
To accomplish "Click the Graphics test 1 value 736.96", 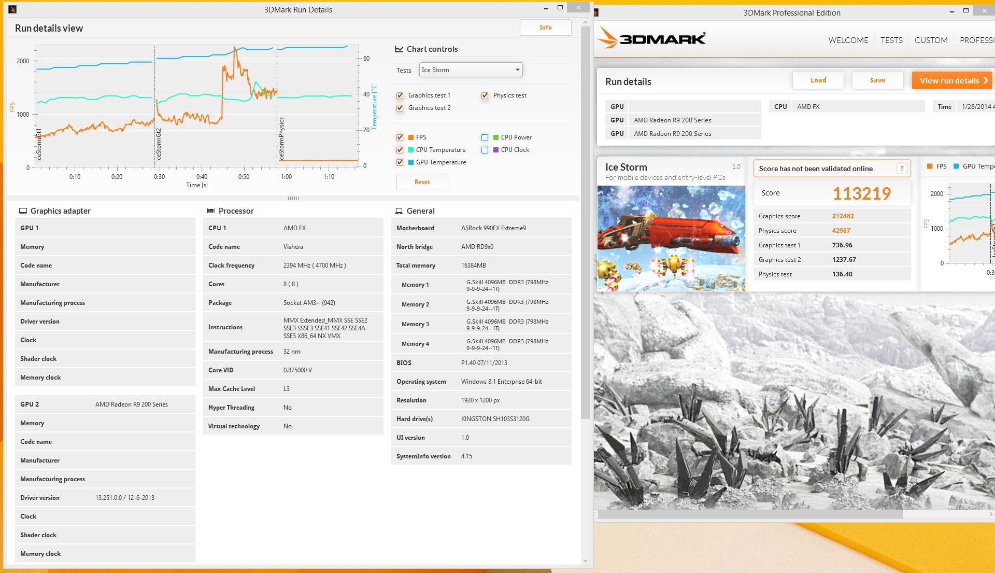I will point(842,245).
